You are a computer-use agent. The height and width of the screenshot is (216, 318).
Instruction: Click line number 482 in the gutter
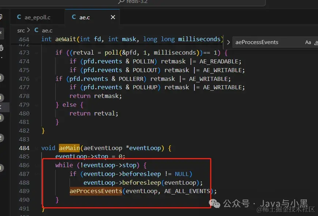24,131
